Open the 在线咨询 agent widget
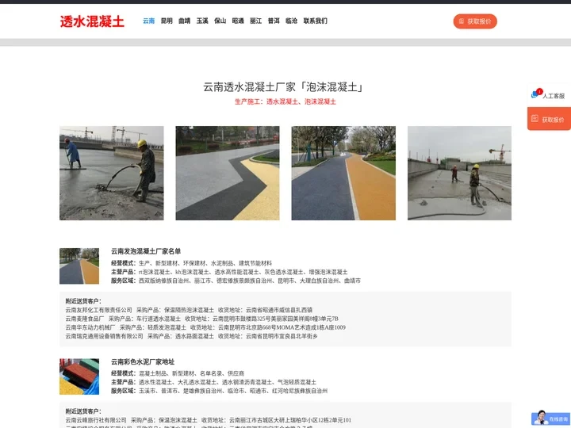 tap(550, 419)
